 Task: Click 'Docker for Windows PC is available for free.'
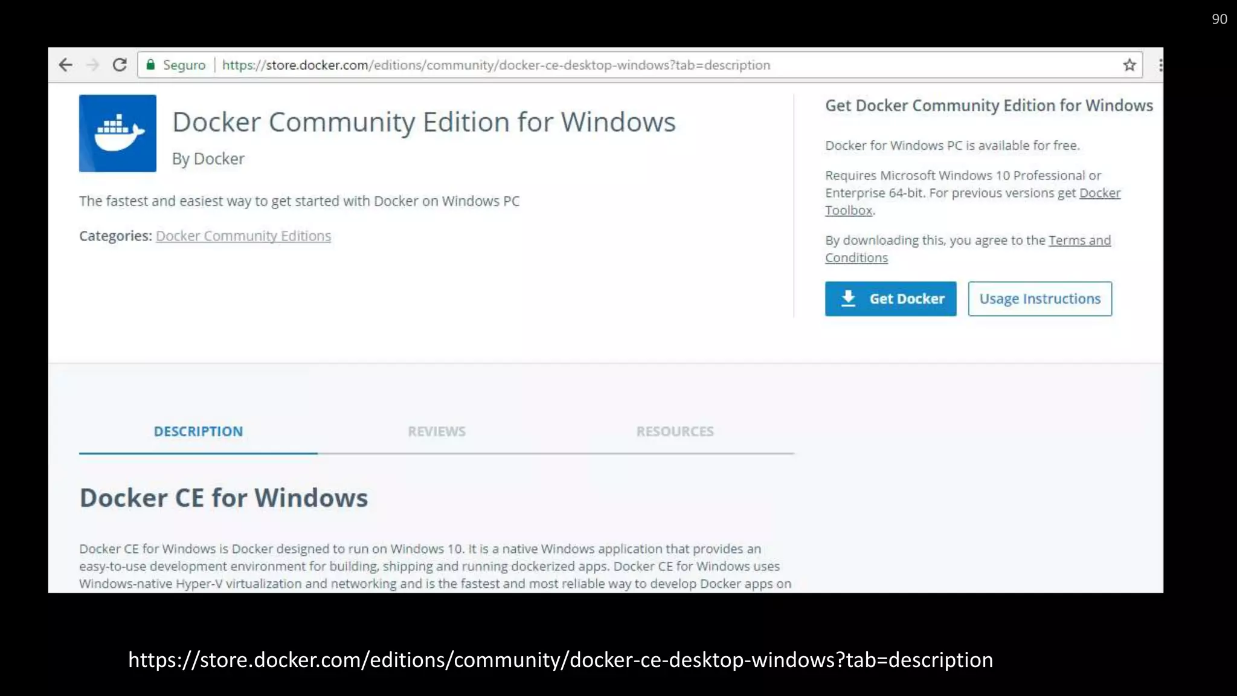[x=953, y=145]
